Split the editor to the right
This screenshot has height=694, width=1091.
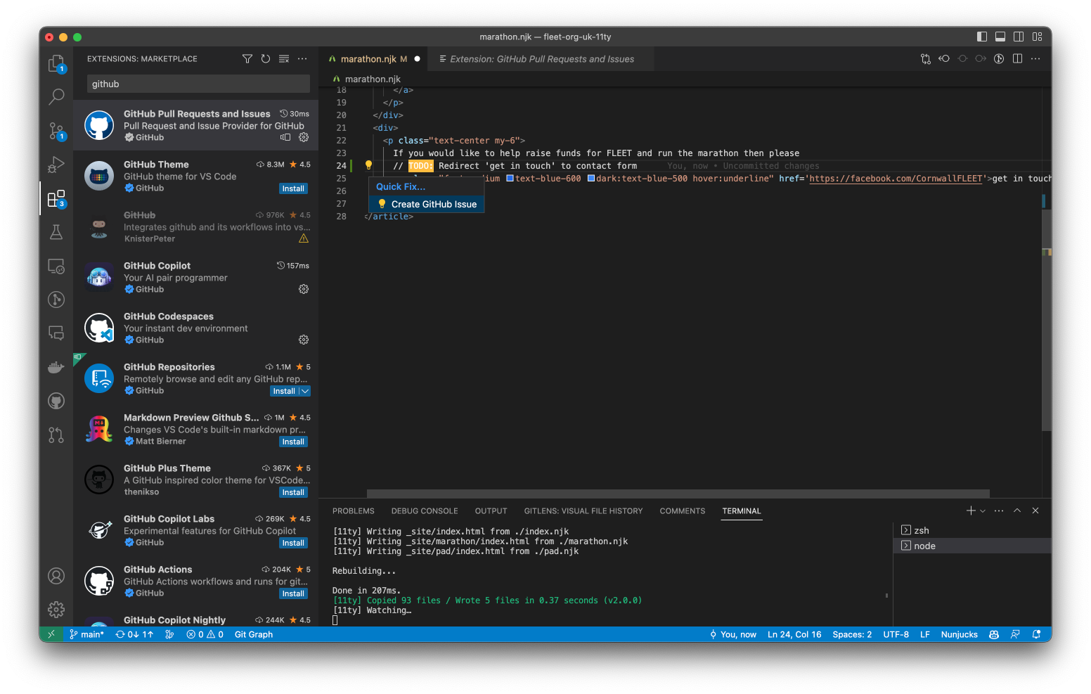point(1017,59)
